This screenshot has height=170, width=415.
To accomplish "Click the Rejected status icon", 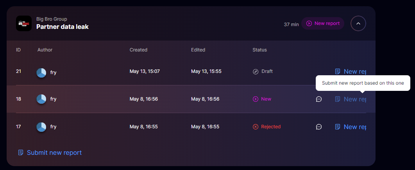I will coord(256,127).
